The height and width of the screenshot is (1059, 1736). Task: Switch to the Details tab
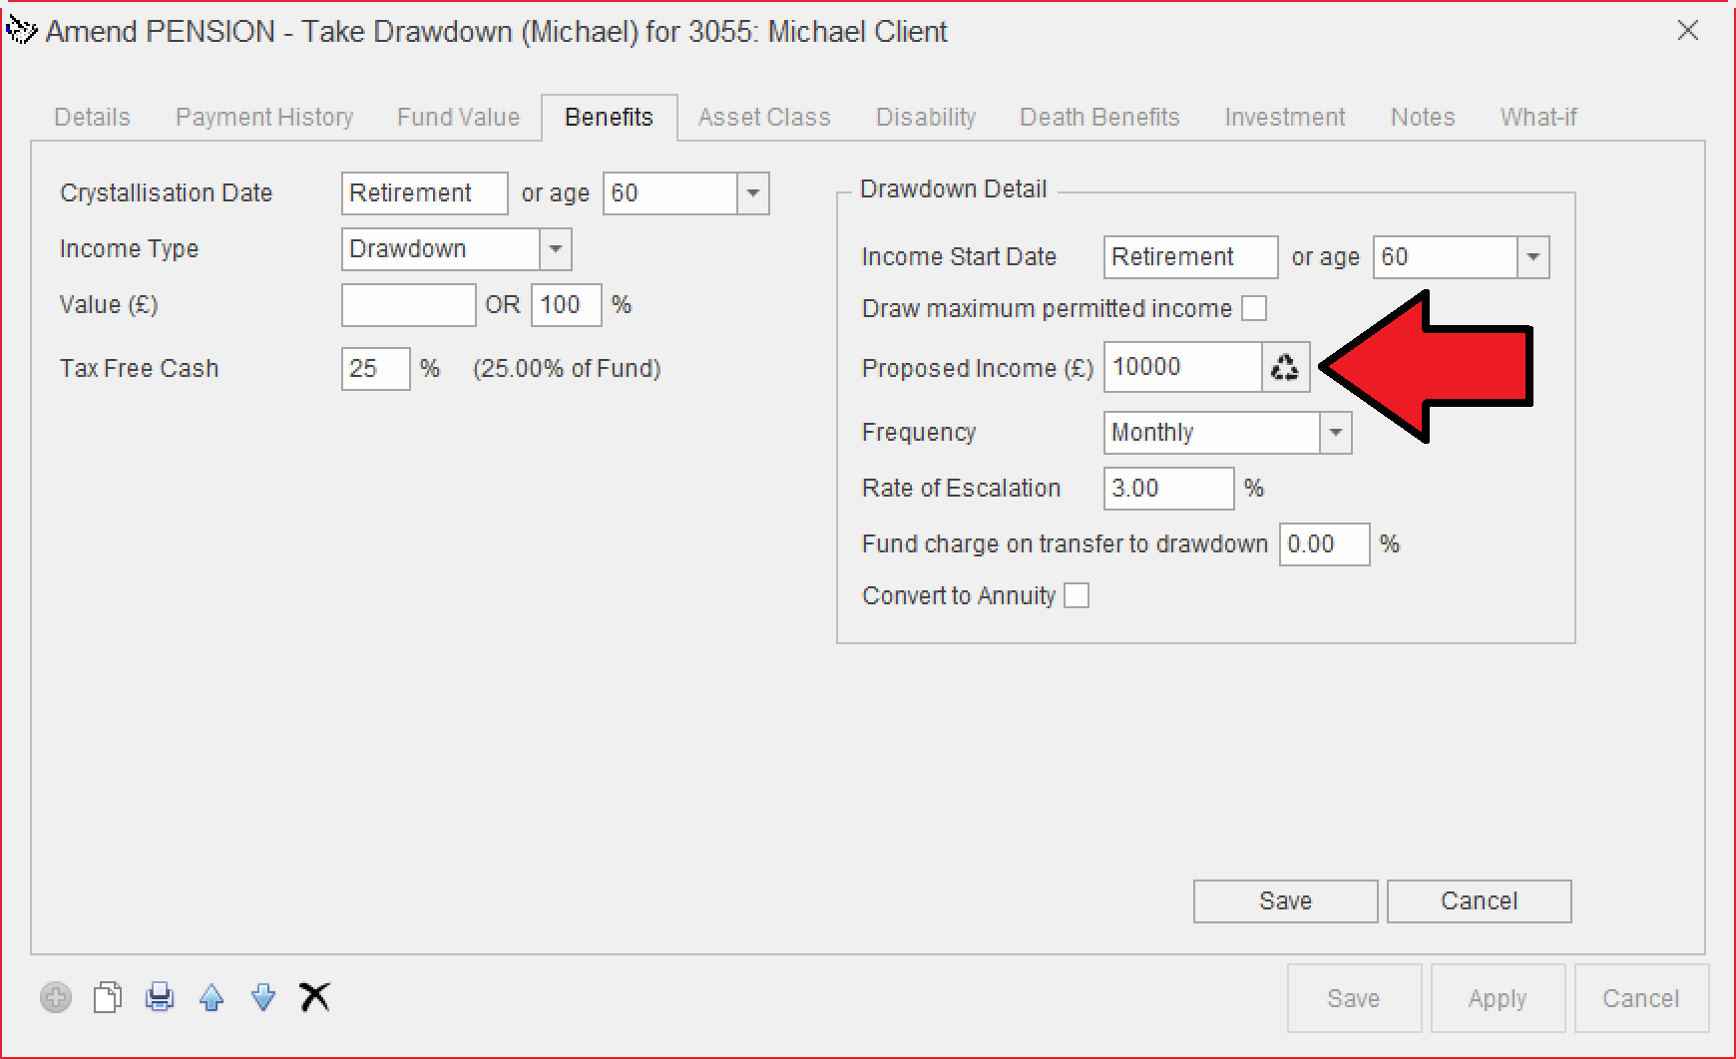click(x=92, y=118)
